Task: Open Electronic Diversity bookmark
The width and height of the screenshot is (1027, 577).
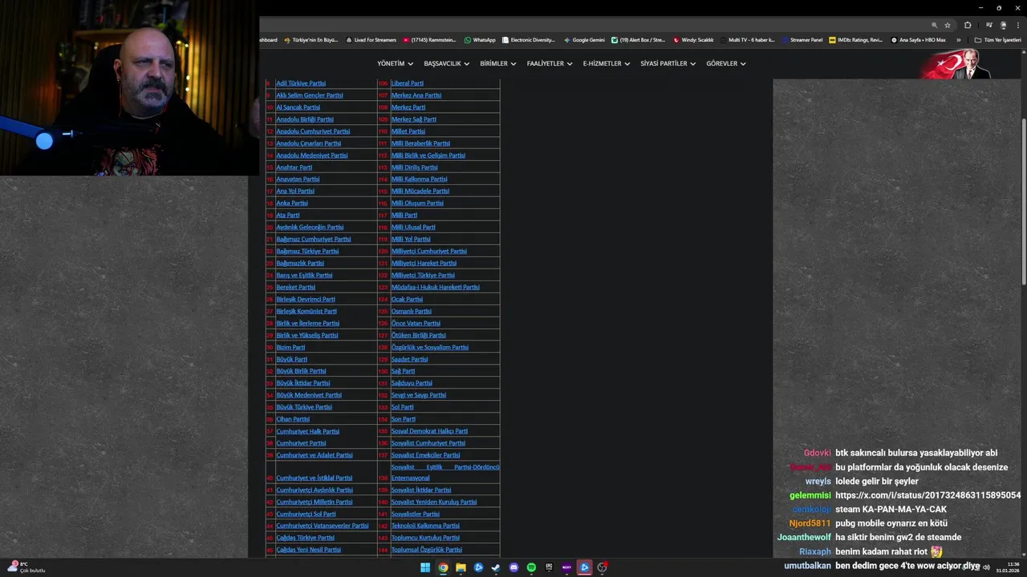Action: tap(529, 40)
